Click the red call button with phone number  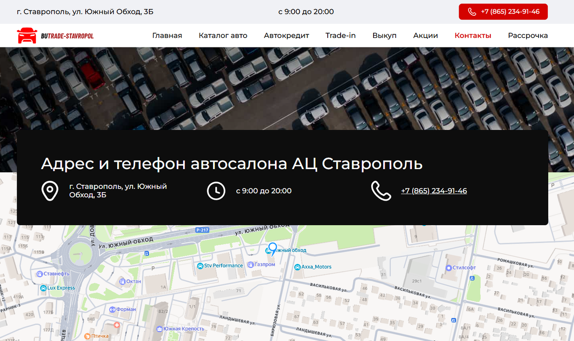(x=503, y=11)
